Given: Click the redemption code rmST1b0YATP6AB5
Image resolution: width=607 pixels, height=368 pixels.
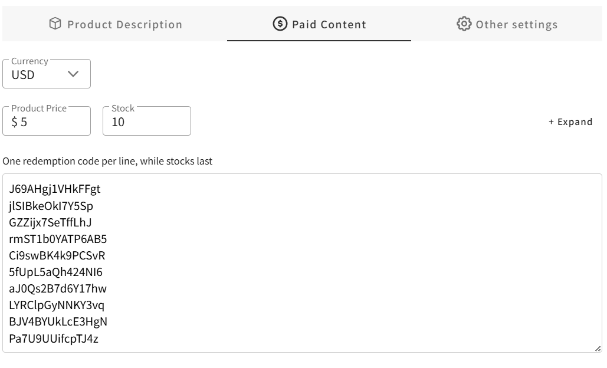Looking at the screenshot, I should 58,239.
